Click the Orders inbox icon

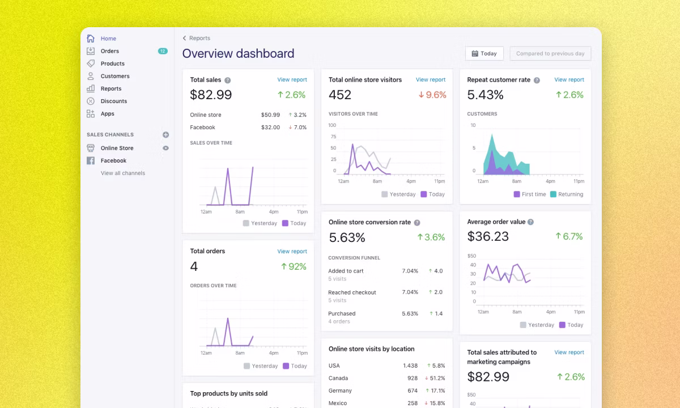pyautogui.click(x=91, y=51)
